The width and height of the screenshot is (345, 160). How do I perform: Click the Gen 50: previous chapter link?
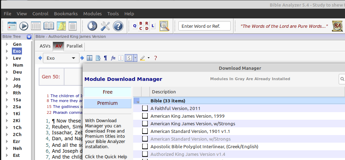point(51,77)
